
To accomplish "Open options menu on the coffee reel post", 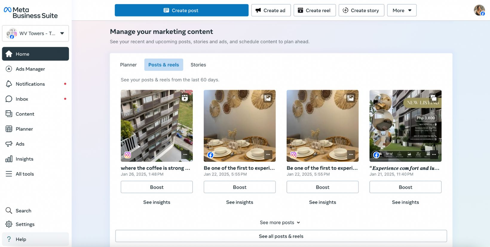I will (x=185, y=155).
